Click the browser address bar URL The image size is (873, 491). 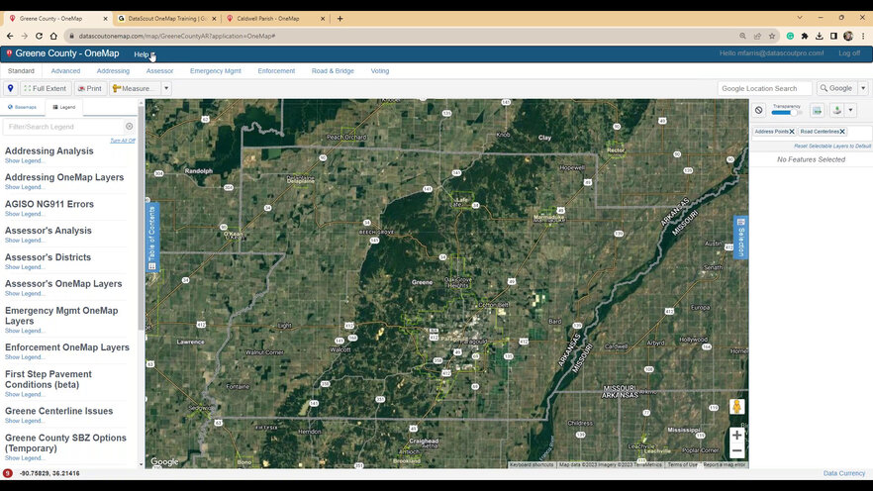(177, 36)
